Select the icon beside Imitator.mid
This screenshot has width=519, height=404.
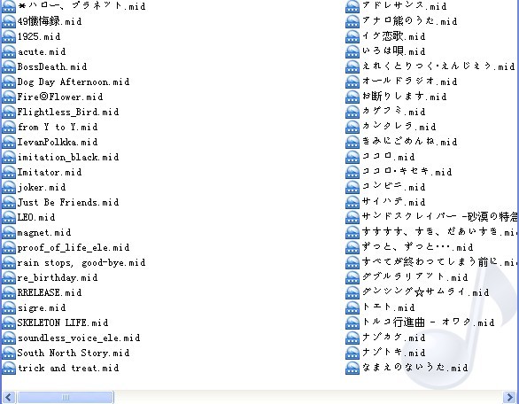tap(9, 172)
